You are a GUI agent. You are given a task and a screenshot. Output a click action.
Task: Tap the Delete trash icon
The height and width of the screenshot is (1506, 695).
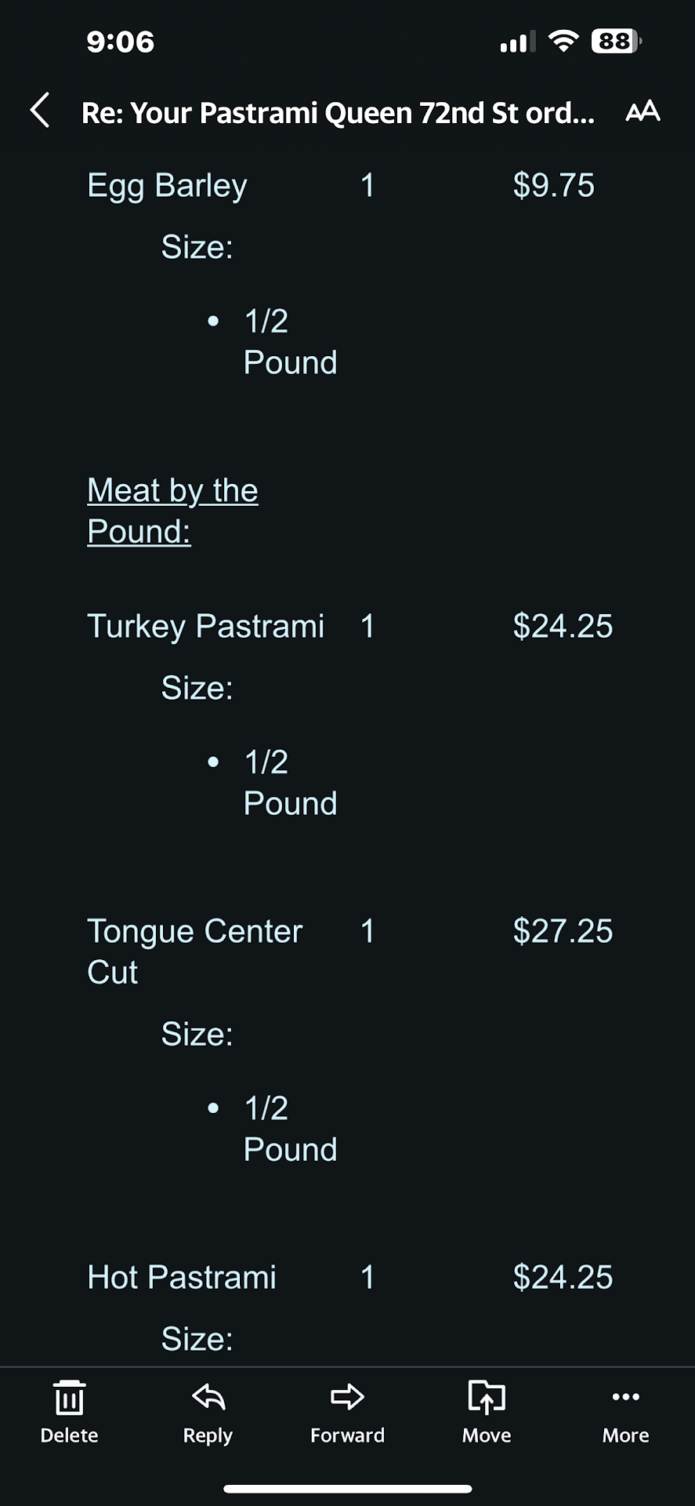pyautogui.click(x=69, y=1398)
